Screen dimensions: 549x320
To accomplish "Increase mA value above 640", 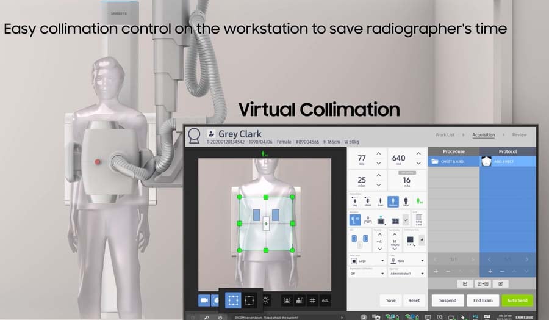I will tap(418, 153).
